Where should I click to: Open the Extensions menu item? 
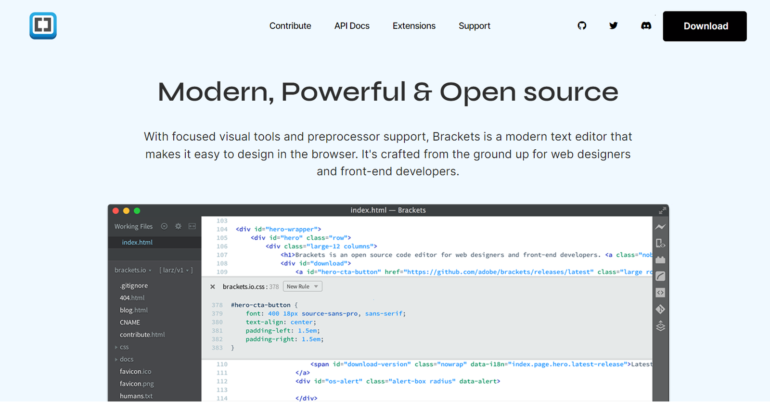pyautogui.click(x=414, y=26)
